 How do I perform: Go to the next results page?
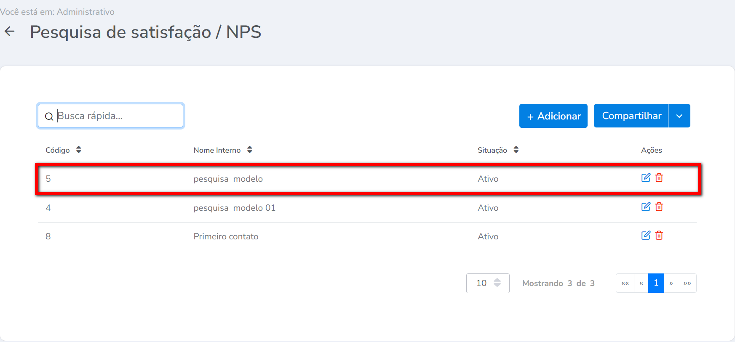[x=671, y=283]
